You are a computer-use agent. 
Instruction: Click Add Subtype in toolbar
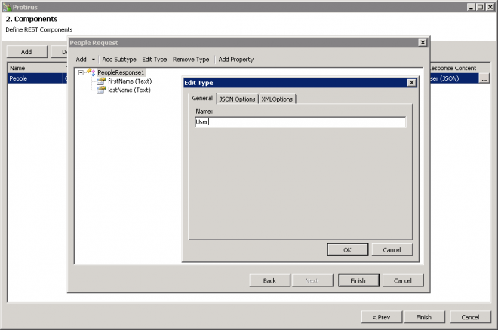tap(119, 60)
